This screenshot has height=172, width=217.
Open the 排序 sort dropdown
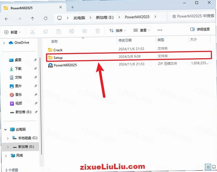117,30
